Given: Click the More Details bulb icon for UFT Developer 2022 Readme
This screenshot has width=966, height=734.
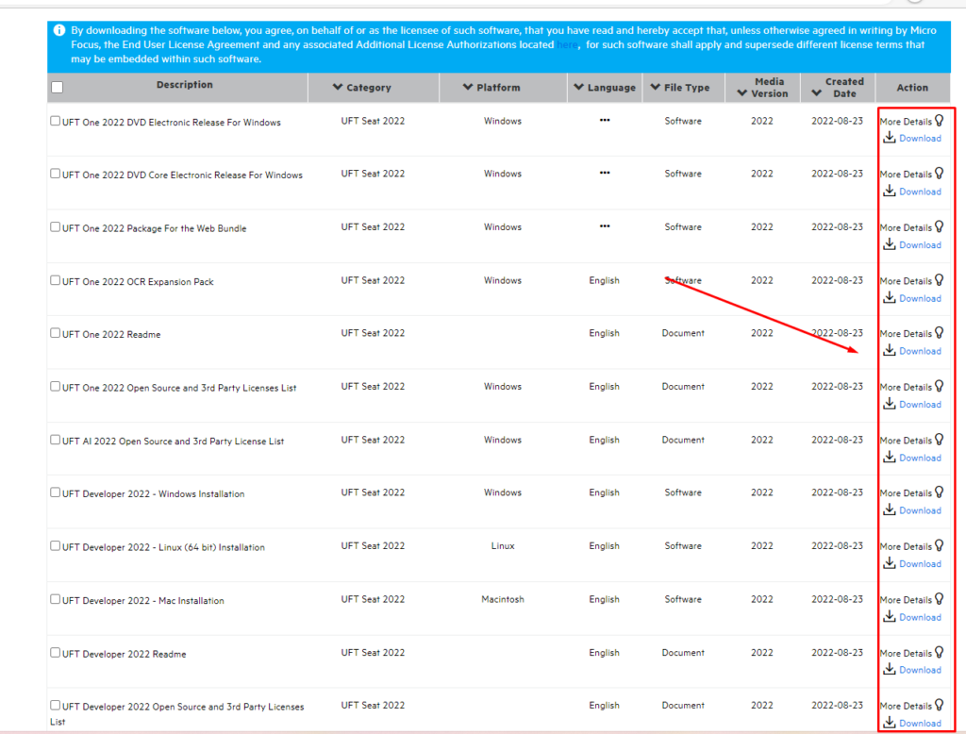Looking at the screenshot, I should click(x=939, y=652).
